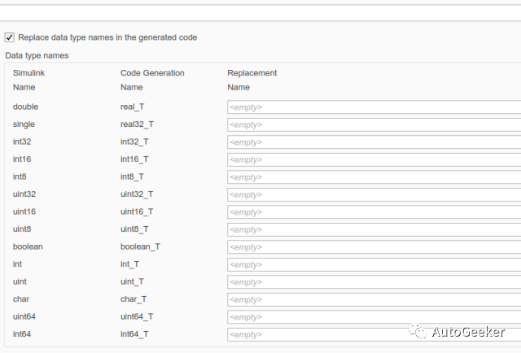This screenshot has width=521, height=353.
Task: Click replacement name field for single
Action: pyautogui.click(x=373, y=124)
